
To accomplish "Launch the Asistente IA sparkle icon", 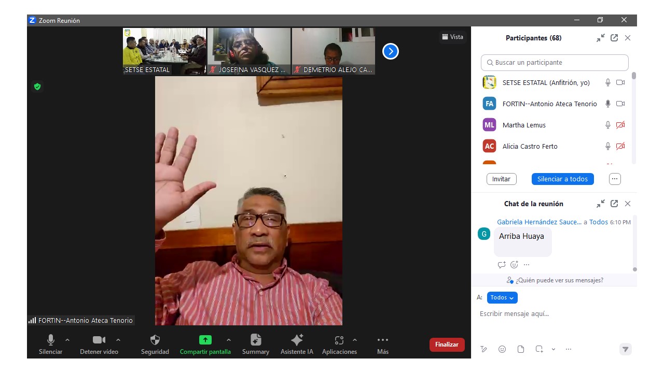I will click(297, 340).
